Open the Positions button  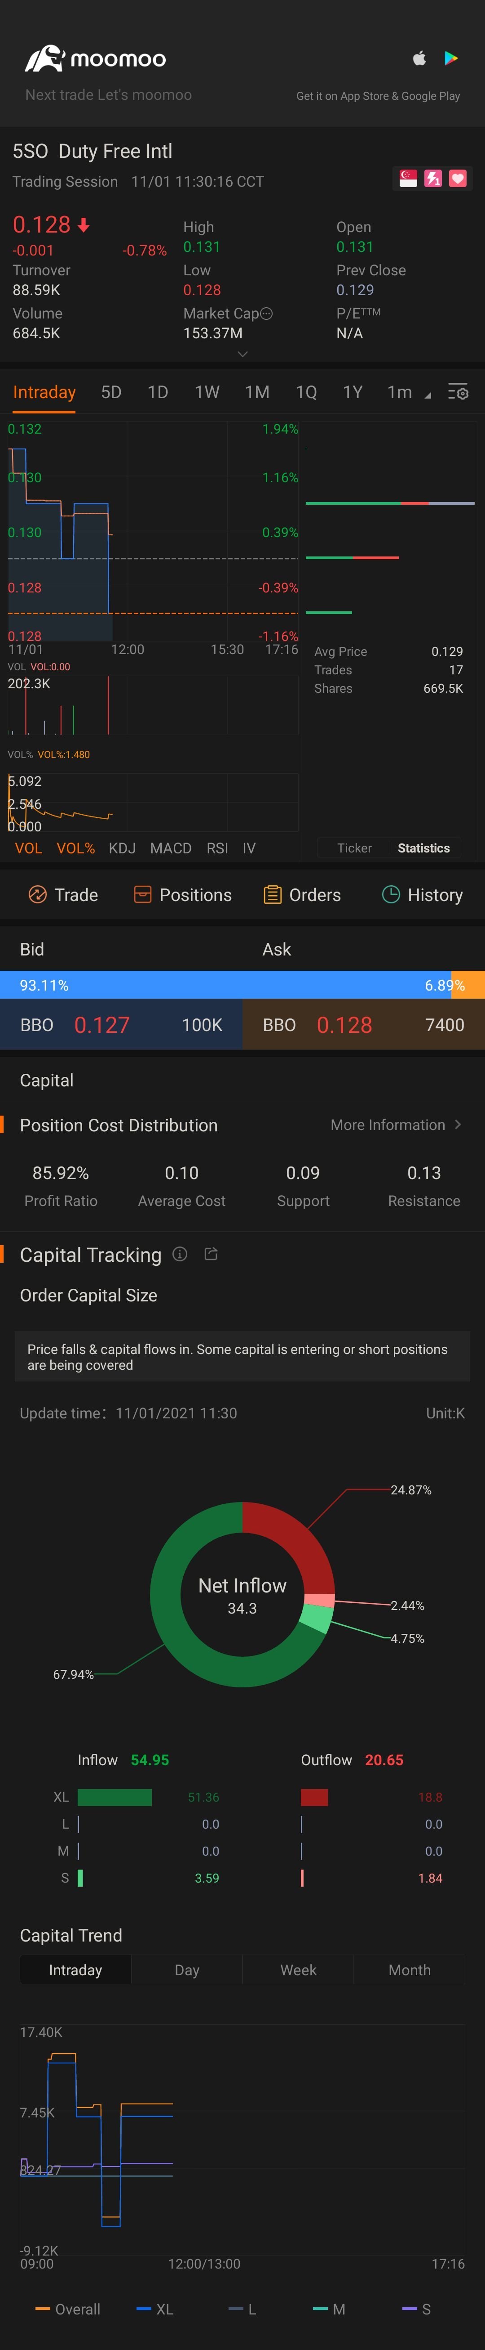183,895
